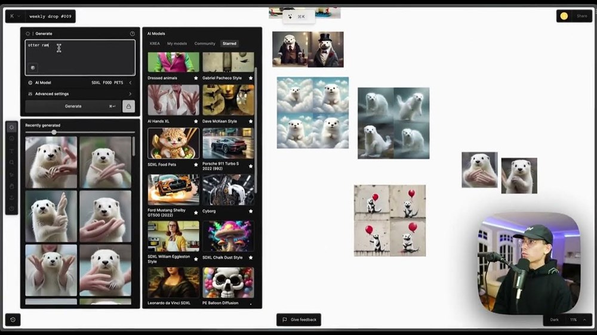Select the sparkle Generate tool in left toolbar
The height and width of the screenshot is (335, 597).
point(11,128)
